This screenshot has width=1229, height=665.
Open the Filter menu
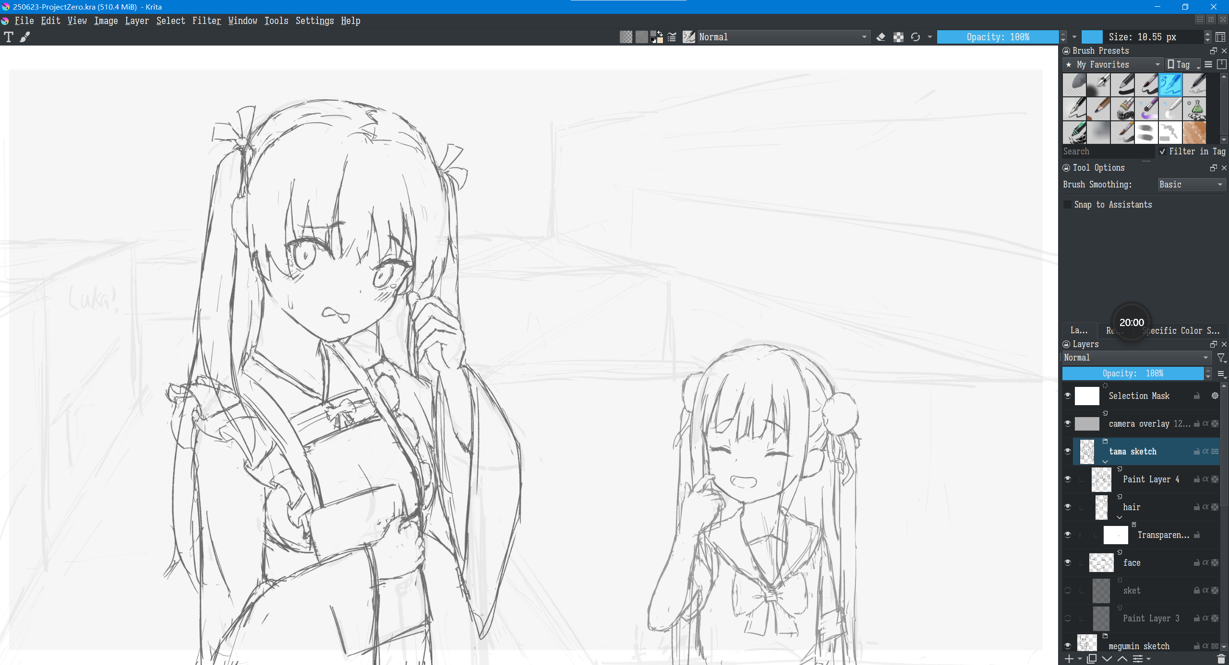tap(206, 21)
